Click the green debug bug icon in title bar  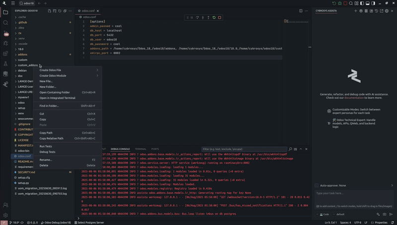click(340, 3)
